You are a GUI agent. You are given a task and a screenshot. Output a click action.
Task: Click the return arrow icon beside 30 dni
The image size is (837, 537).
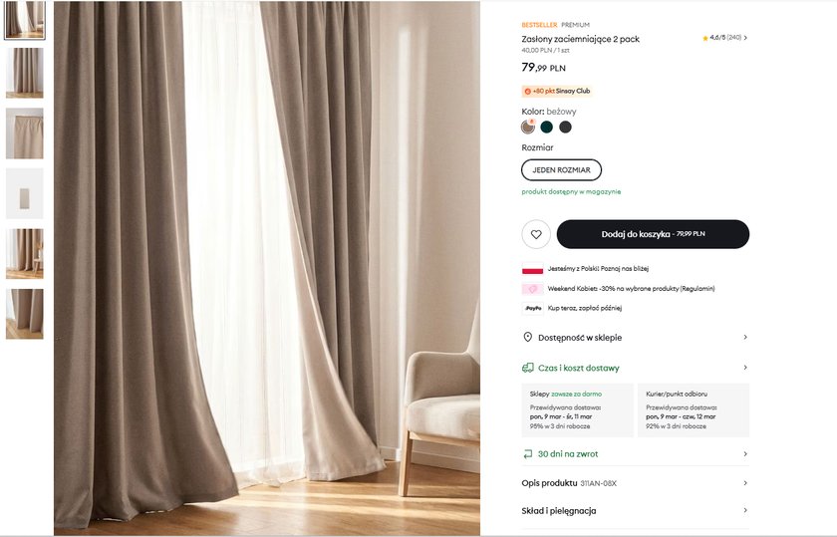tap(527, 453)
